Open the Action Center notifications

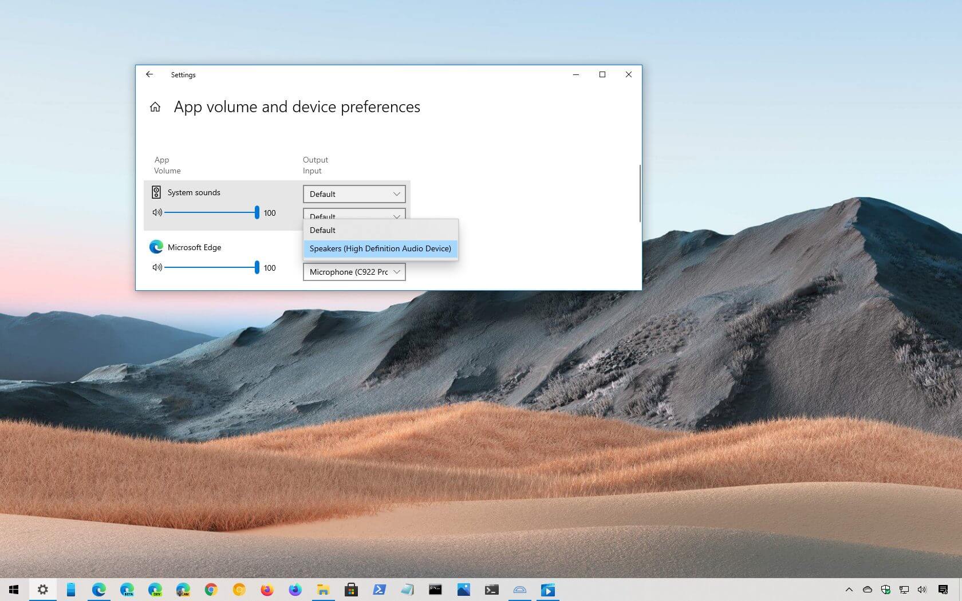[x=943, y=590]
